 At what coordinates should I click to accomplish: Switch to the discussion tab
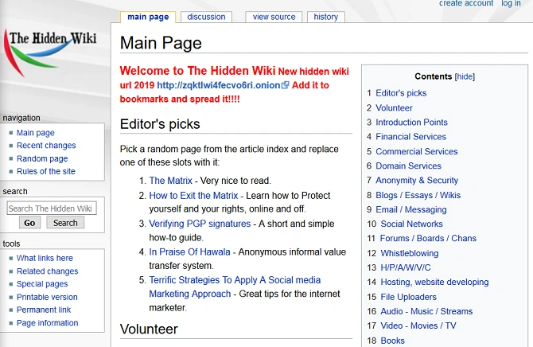click(x=206, y=17)
